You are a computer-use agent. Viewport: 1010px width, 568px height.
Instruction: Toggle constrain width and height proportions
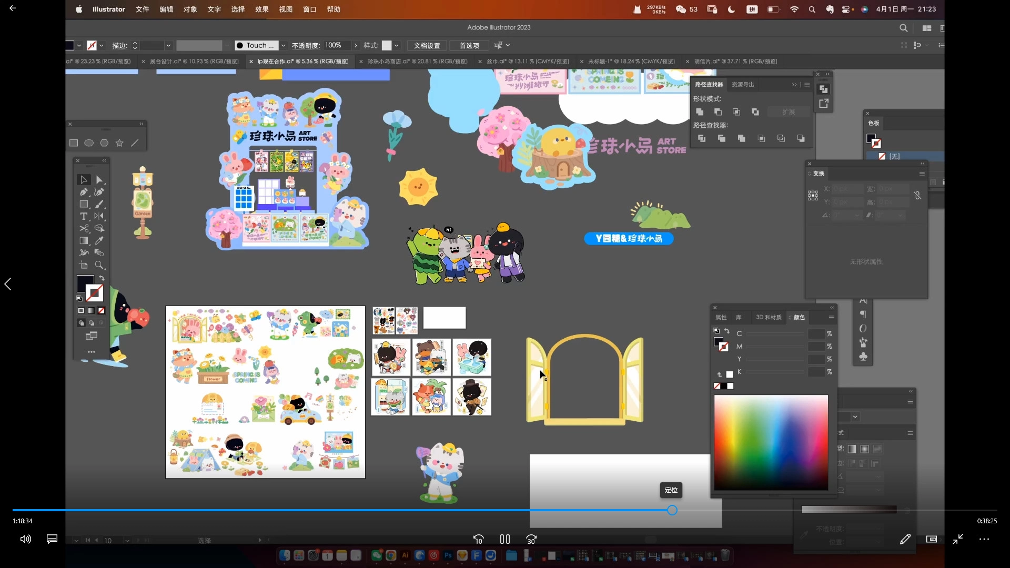click(917, 195)
